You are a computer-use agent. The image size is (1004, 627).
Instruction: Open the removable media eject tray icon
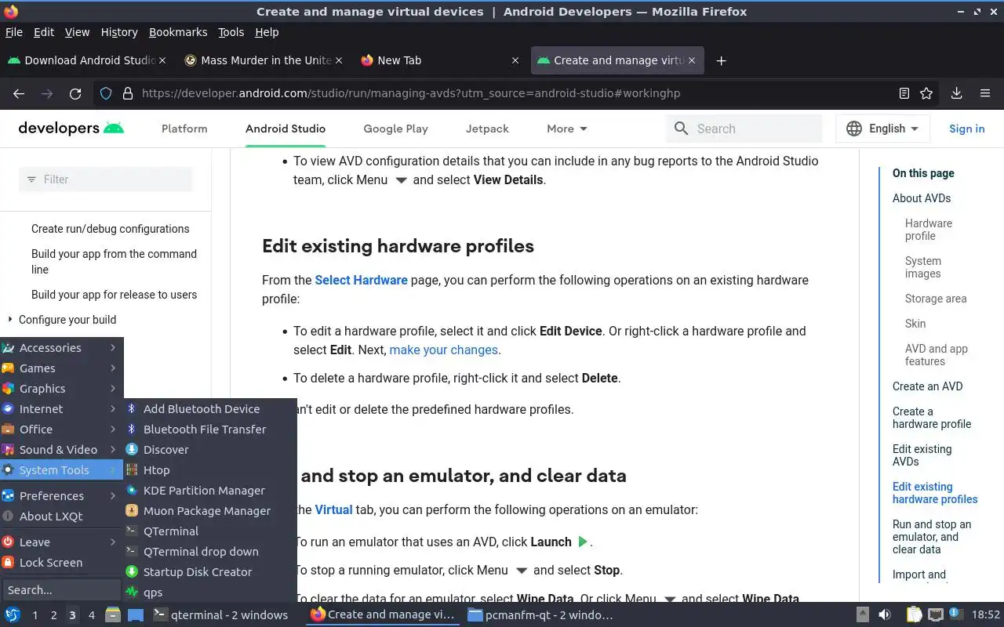(862, 614)
